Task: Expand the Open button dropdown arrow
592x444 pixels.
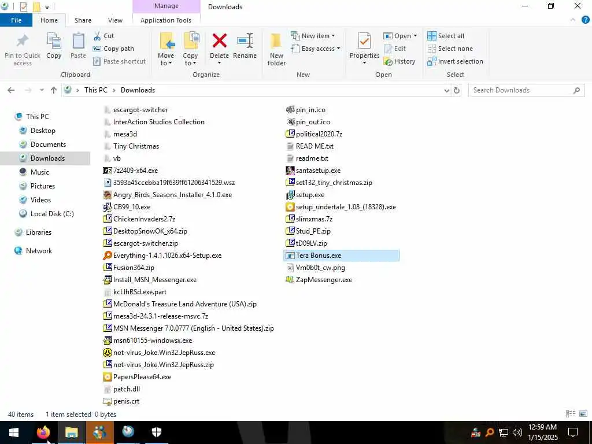Action: (x=415, y=36)
